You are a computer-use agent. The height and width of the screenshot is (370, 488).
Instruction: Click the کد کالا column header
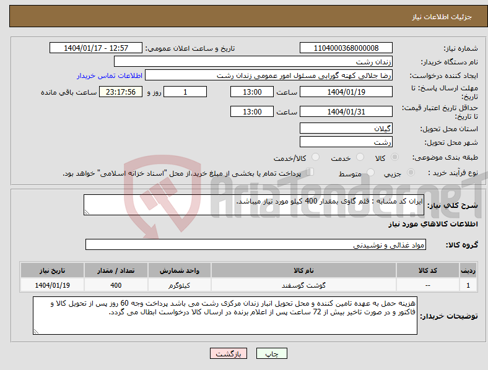pyautogui.click(x=428, y=270)
